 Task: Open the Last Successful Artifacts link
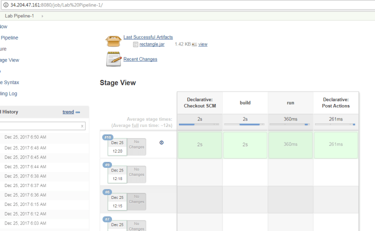(148, 37)
